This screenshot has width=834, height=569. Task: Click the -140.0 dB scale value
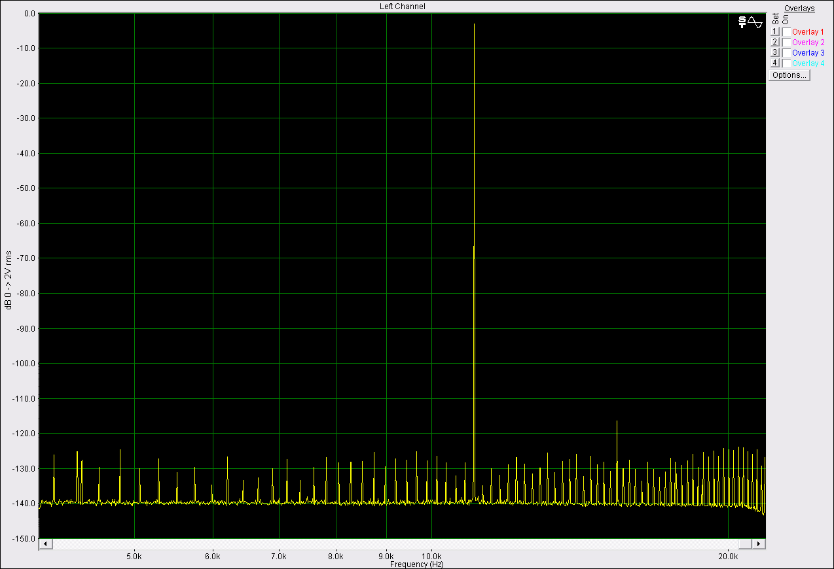coord(25,503)
